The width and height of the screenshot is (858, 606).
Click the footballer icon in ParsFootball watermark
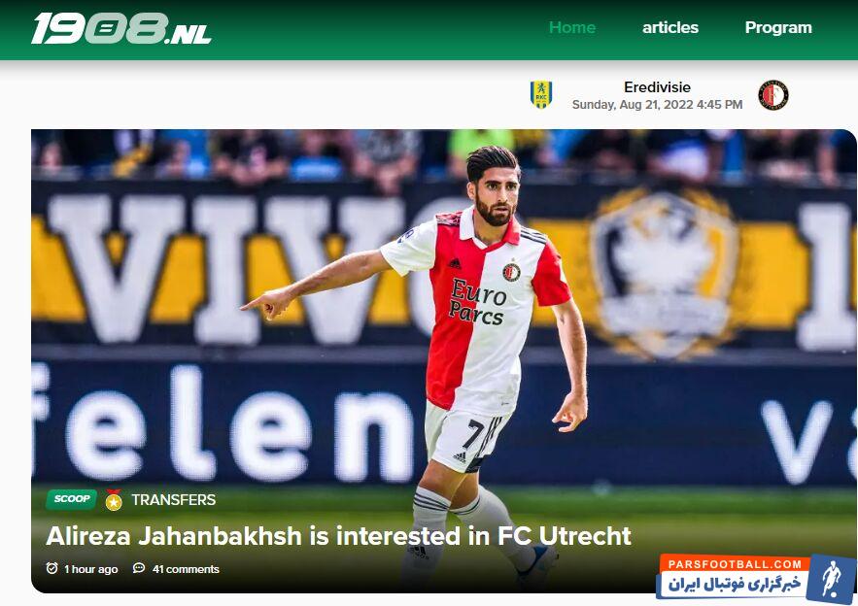click(x=831, y=579)
